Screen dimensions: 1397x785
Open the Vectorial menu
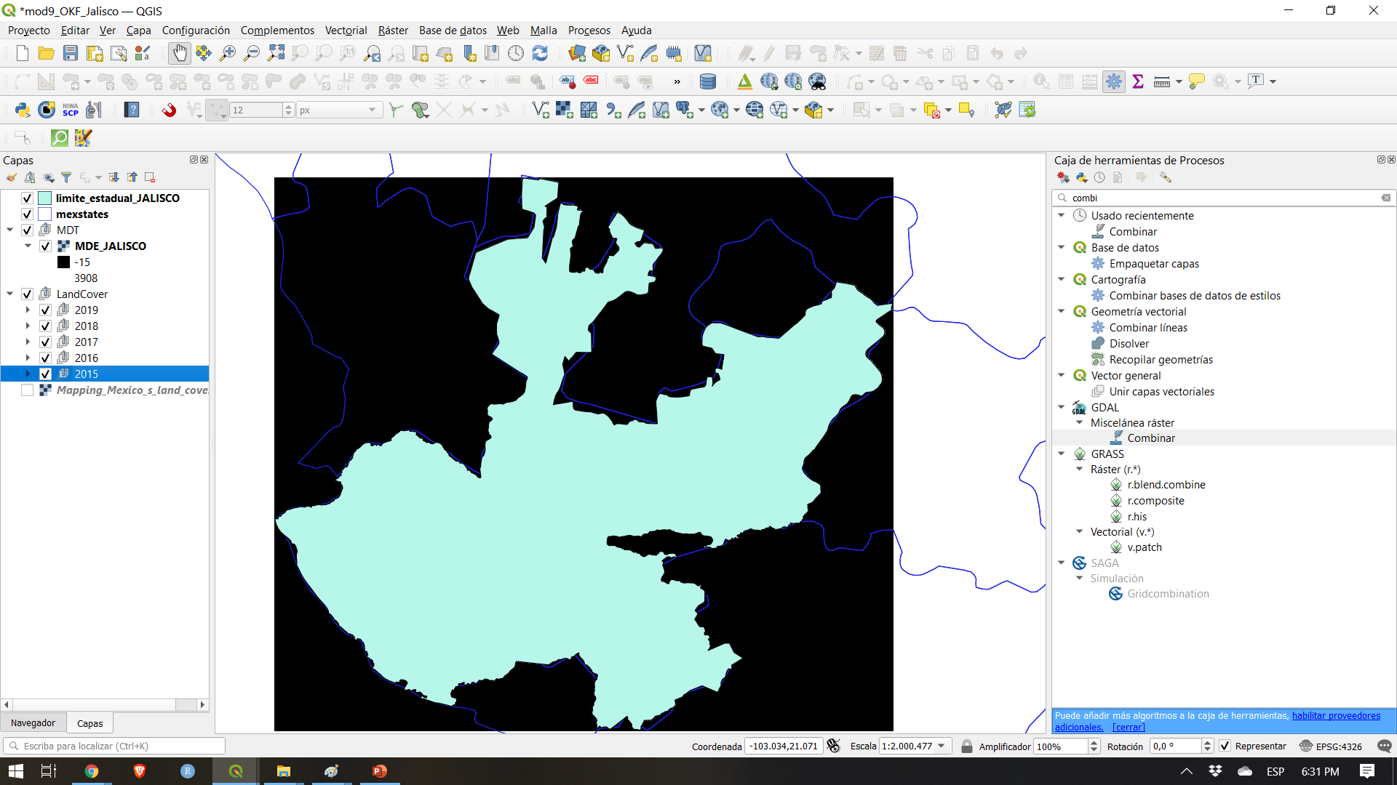[x=346, y=30]
